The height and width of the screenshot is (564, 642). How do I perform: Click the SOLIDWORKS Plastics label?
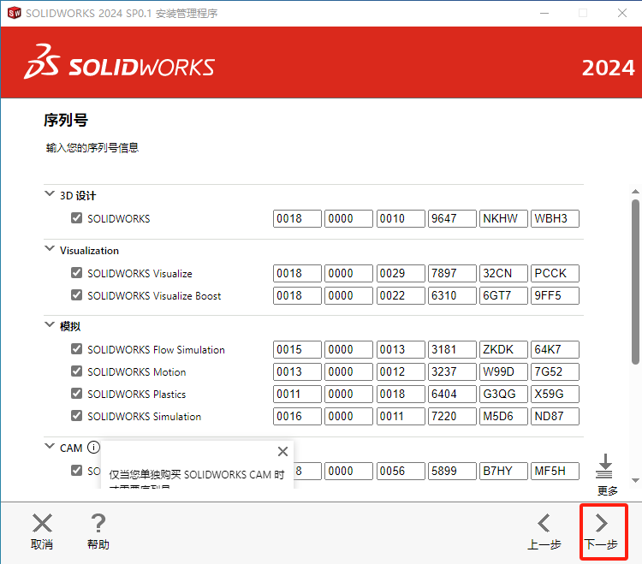[137, 395]
